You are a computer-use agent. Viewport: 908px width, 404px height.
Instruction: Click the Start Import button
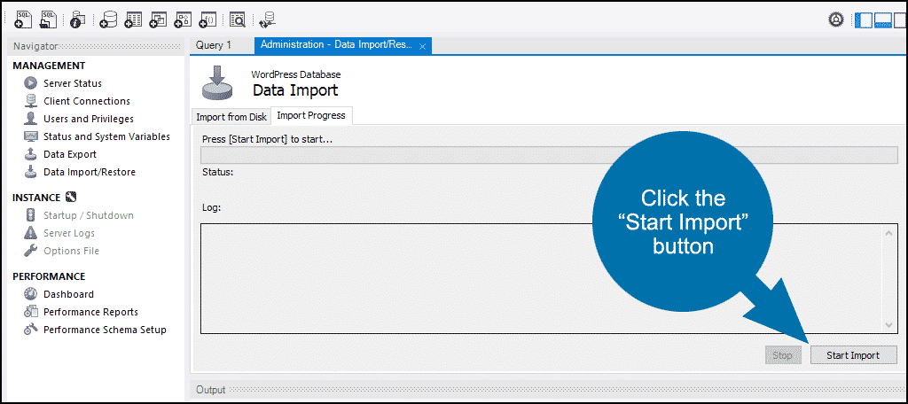(x=853, y=355)
